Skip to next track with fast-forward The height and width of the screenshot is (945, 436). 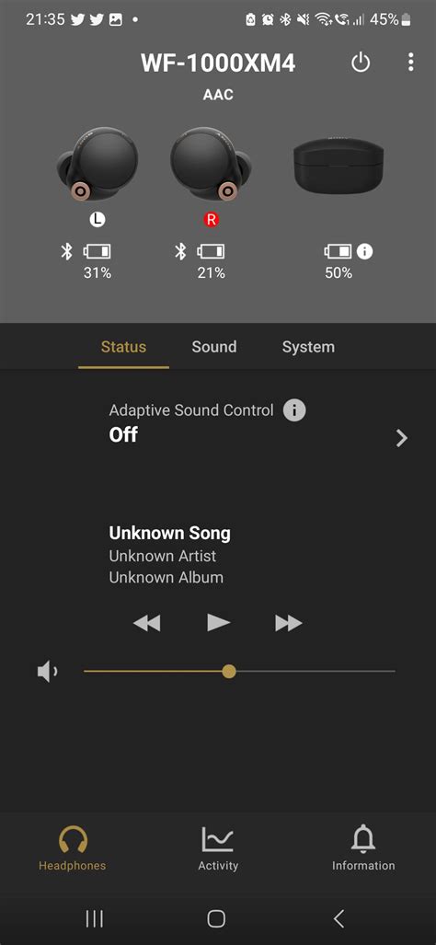pyautogui.click(x=289, y=623)
